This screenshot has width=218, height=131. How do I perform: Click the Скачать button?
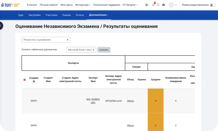104,50
